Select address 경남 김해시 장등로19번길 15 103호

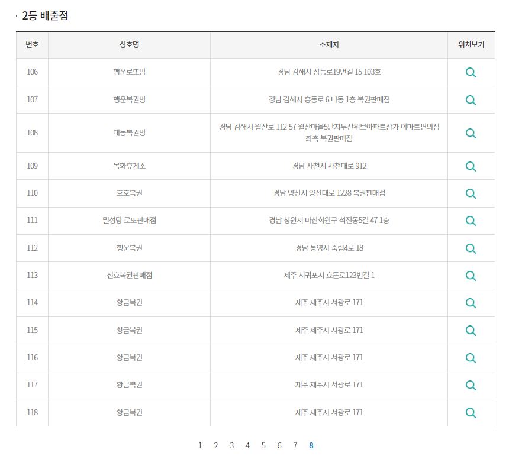pyautogui.click(x=329, y=72)
